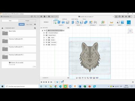The width and height of the screenshot is (135, 101).
Task: Jump to the timeline start
Action: pos(41,82)
